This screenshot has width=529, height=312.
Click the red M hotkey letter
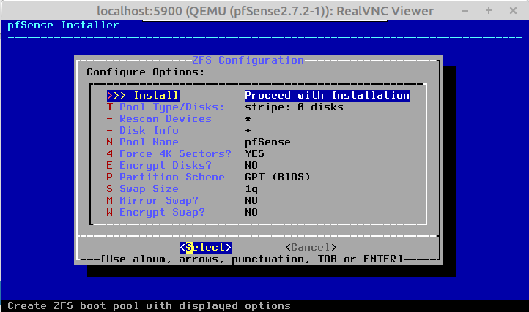tap(110, 201)
